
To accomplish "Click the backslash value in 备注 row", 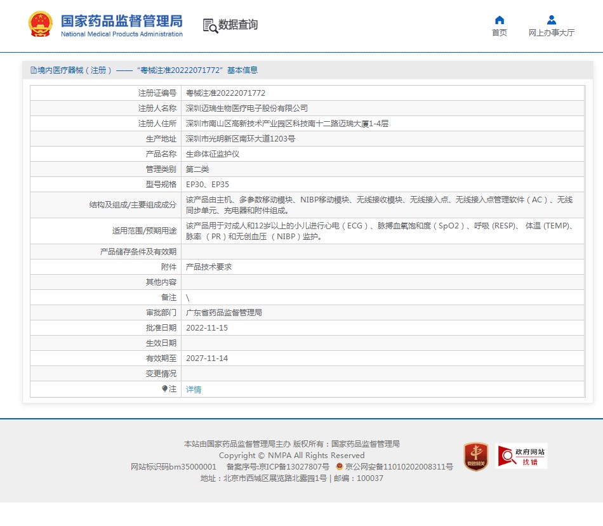I will point(188,298).
